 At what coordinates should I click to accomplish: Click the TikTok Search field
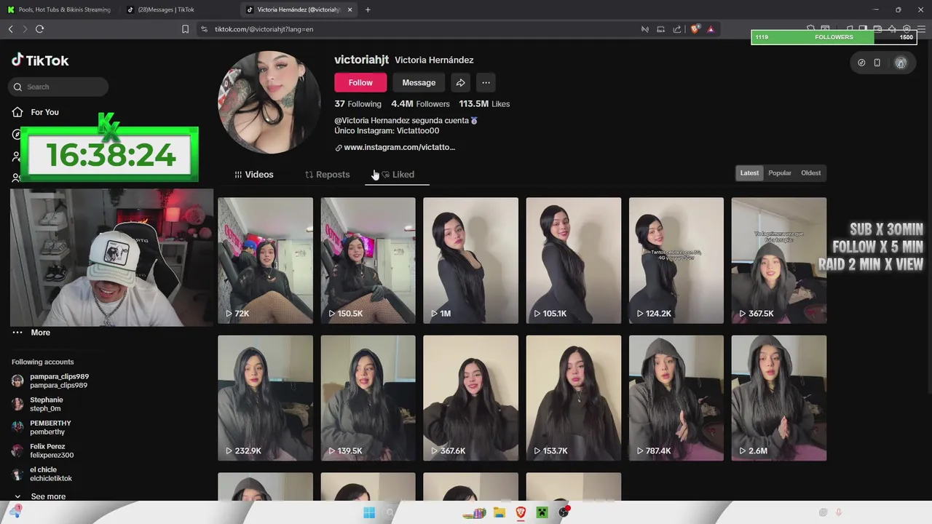coord(58,87)
